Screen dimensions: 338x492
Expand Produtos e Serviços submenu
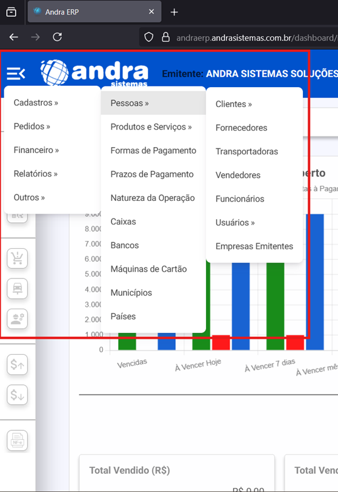coord(153,126)
